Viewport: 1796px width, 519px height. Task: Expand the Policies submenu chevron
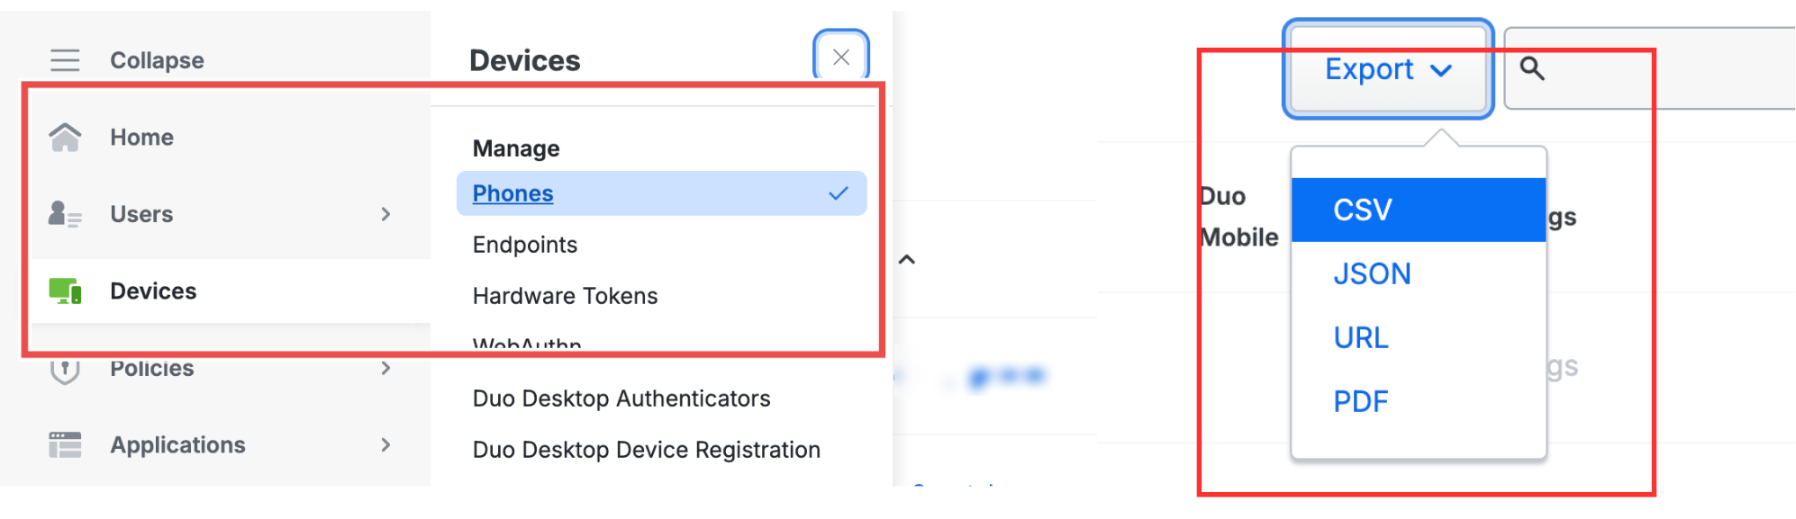(x=386, y=368)
